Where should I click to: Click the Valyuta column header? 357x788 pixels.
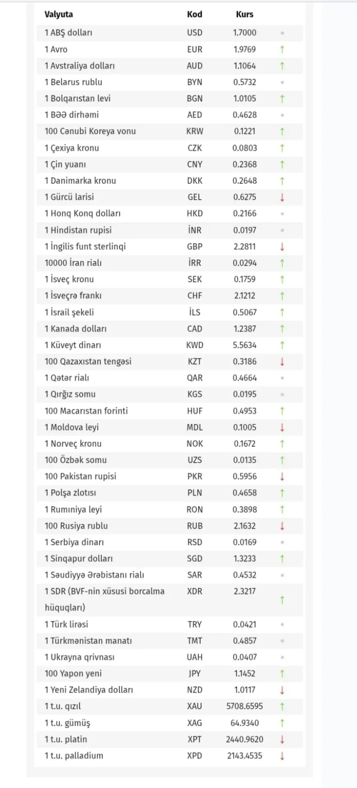(x=59, y=14)
